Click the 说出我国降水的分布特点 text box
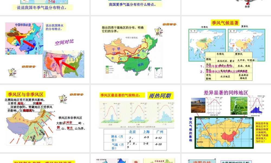Screen dimensions: 271x163 point(55,27)
